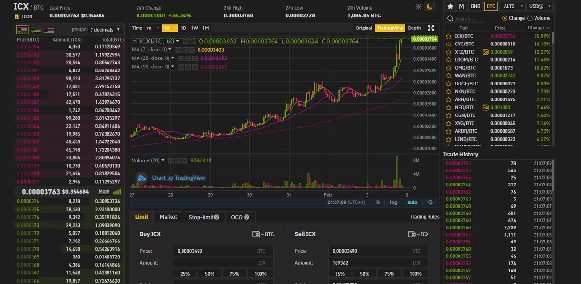Open the ALTS markets dropdown arrow
Viewport: 581px width, 284px height.
[522, 6]
